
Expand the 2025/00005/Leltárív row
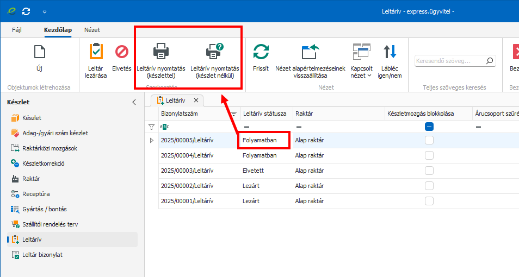(151, 140)
